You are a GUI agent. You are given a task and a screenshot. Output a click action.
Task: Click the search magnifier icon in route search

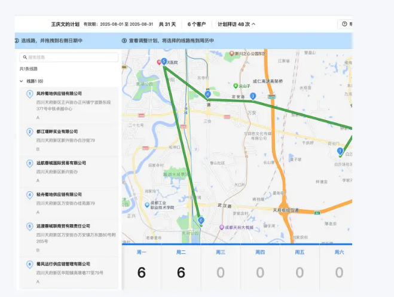(x=25, y=57)
